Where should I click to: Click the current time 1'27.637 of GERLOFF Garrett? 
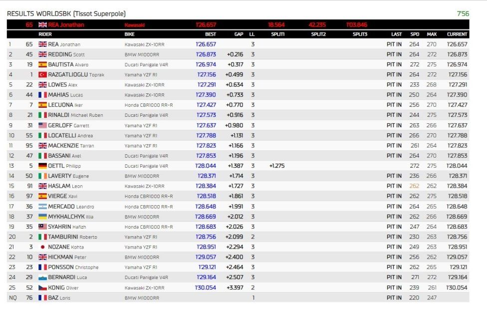457,125
